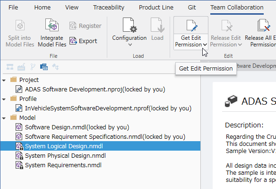The image size is (276, 189).
Task: Click the Release All Edit Permission icon
Action: point(264,26)
